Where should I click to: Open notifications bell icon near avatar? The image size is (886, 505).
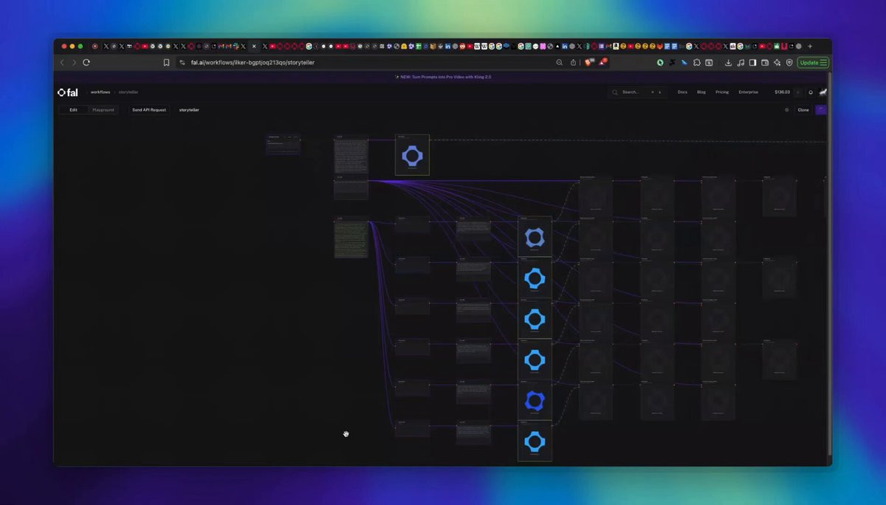811,92
